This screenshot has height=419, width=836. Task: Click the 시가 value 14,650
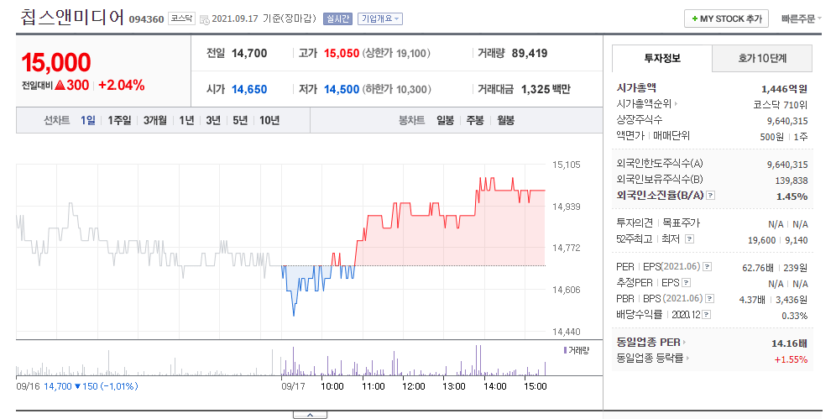tap(249, 90)
